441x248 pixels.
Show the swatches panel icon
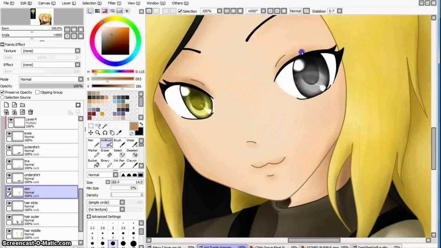(120, 11)
